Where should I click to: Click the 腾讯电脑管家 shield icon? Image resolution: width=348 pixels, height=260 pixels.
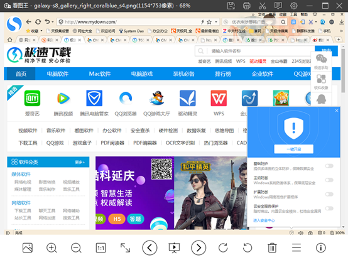[x=94, y=98]
